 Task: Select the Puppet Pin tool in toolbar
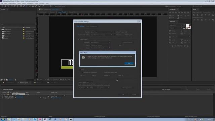(43, 6)
